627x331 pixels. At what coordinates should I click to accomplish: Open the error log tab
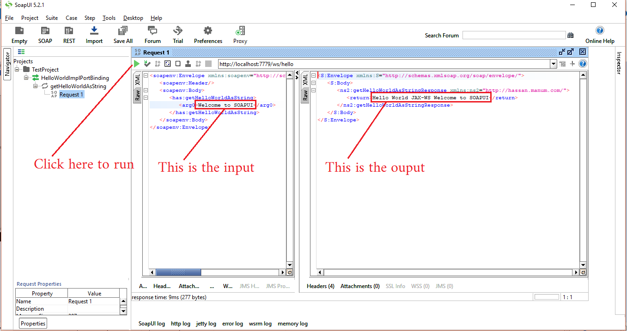coord(232,324)
